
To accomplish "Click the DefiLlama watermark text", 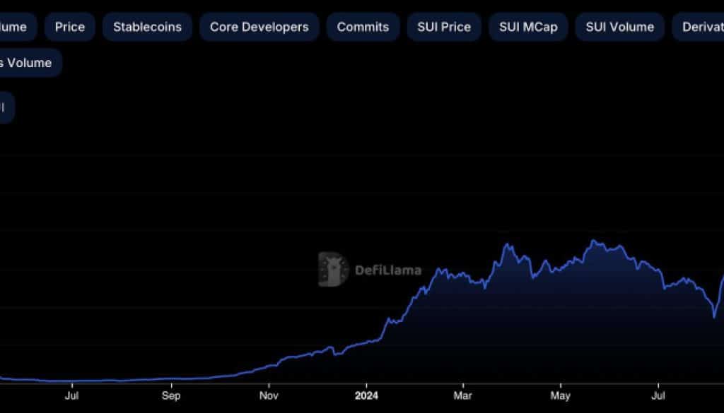I will pos(387,270).
